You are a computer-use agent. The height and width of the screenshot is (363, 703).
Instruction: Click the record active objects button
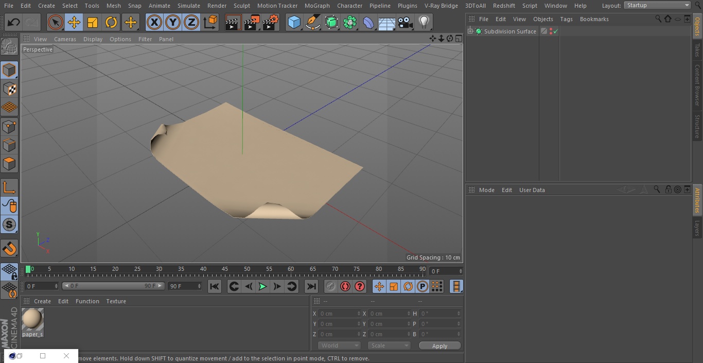point(330,286)
